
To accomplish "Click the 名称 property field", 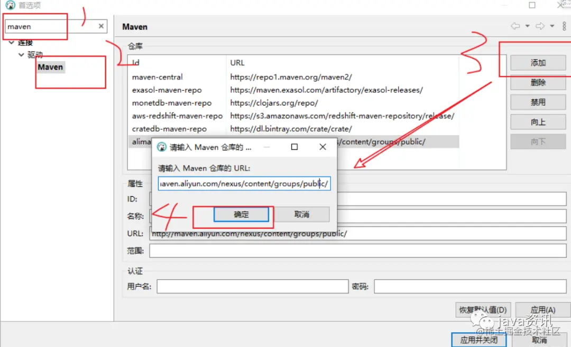I will pyautogui.click(x=358, y=216).
